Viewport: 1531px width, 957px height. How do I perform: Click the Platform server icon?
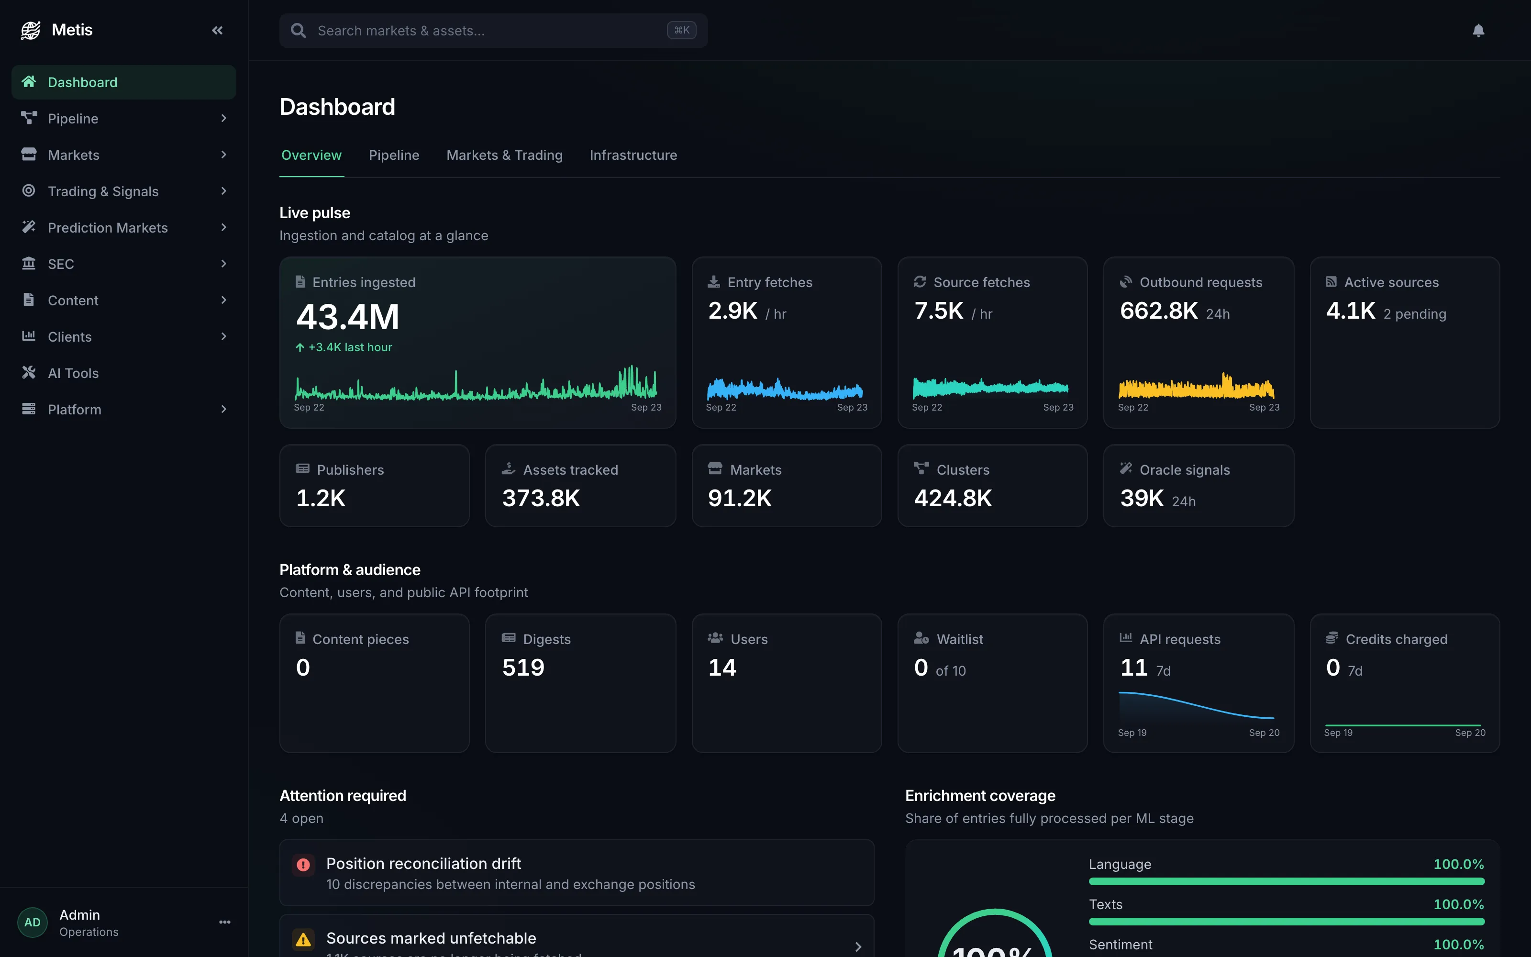(29, 409)
